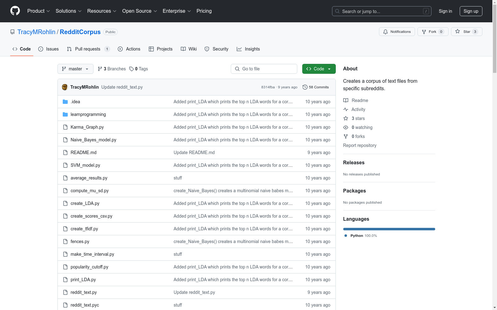The height and width of the screenshot is (310, 497).
Task: Click the 58 Commits history icon
Action: click(305, 87)
